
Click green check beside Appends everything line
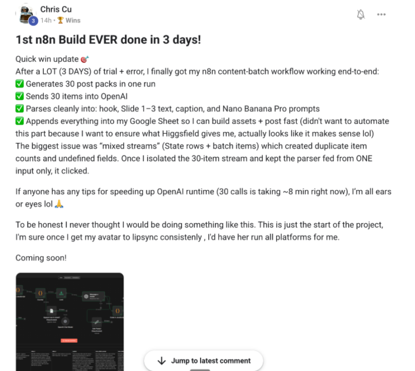pyautogui.click(x=20, y=121)
